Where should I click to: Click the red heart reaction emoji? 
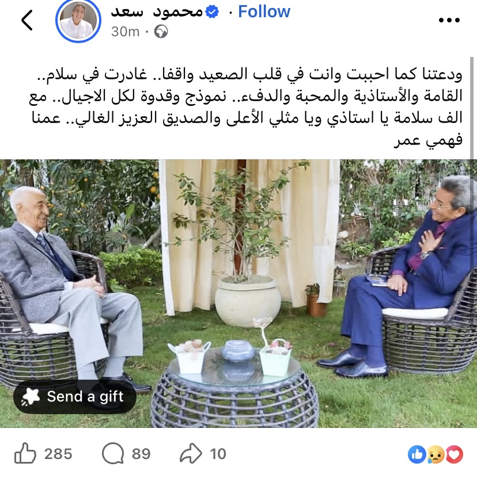tap(455, 454)
